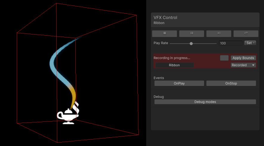
Task: Pause the visual effect
Action: [192, 33]
